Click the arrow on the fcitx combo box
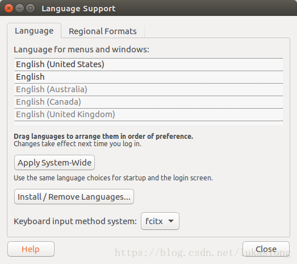The height and width of the screenshot is (264, 297). click(171, 221)
